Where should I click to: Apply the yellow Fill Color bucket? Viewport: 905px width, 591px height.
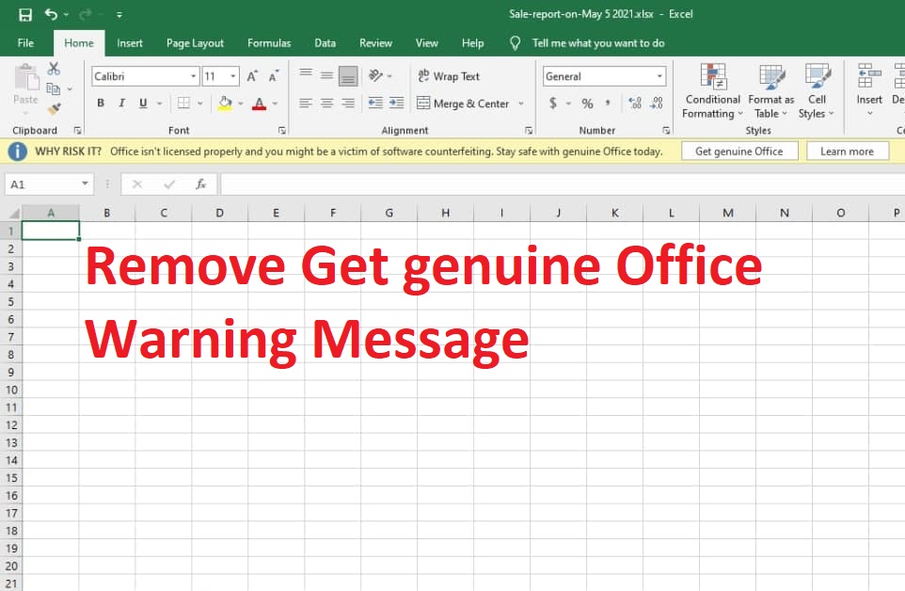click(225, 104)
